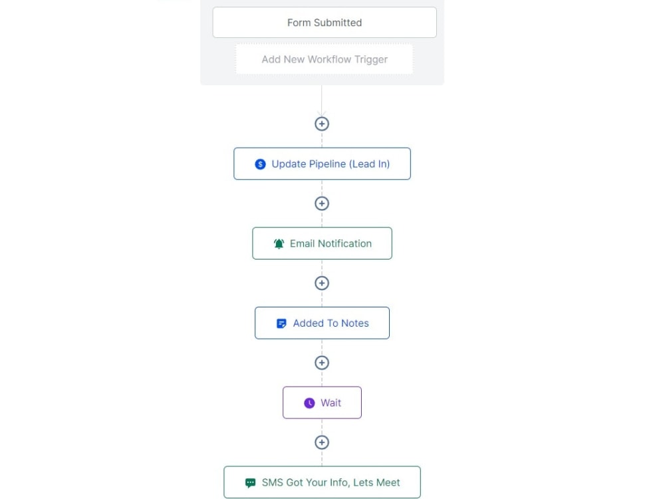Open SMS Got Your Info, Lets Meet action
The width and height of the screenshot is (665, 499).
pyautogui.click(x=323, y=482)
